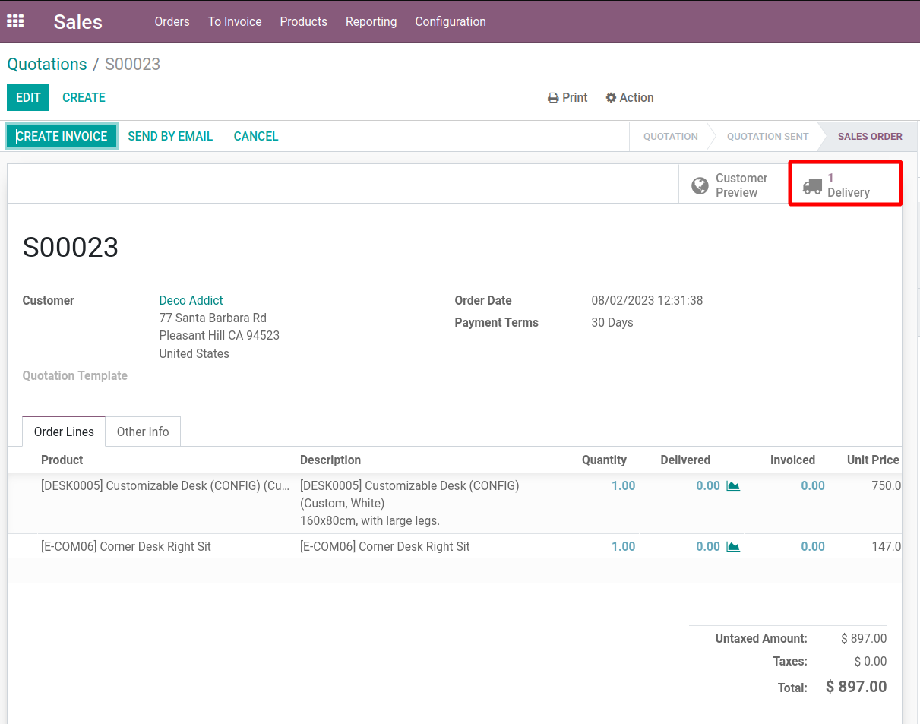The image size is (920, 724).
Task: Switch to the Other Info tab
Action: coord(143,432)
